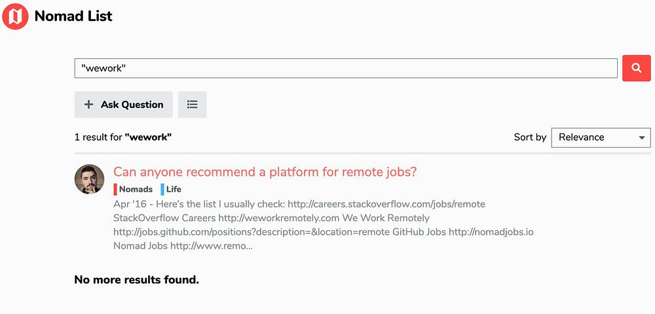The height and width of the screenshot is (314, 655).
Task: Open "Can anyone recommend a platform" result
Action: click(x=265, y=172)
